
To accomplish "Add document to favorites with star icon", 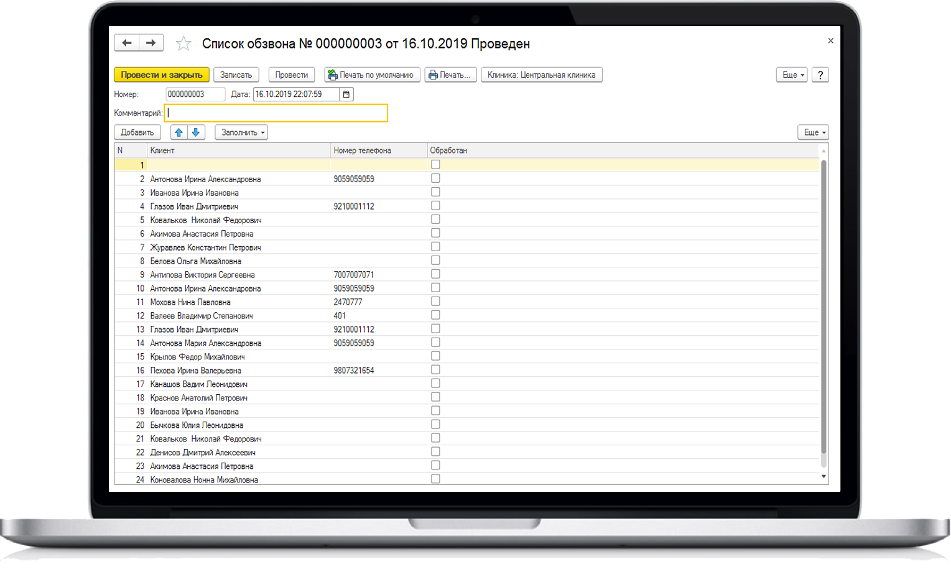I will [183, 44].
